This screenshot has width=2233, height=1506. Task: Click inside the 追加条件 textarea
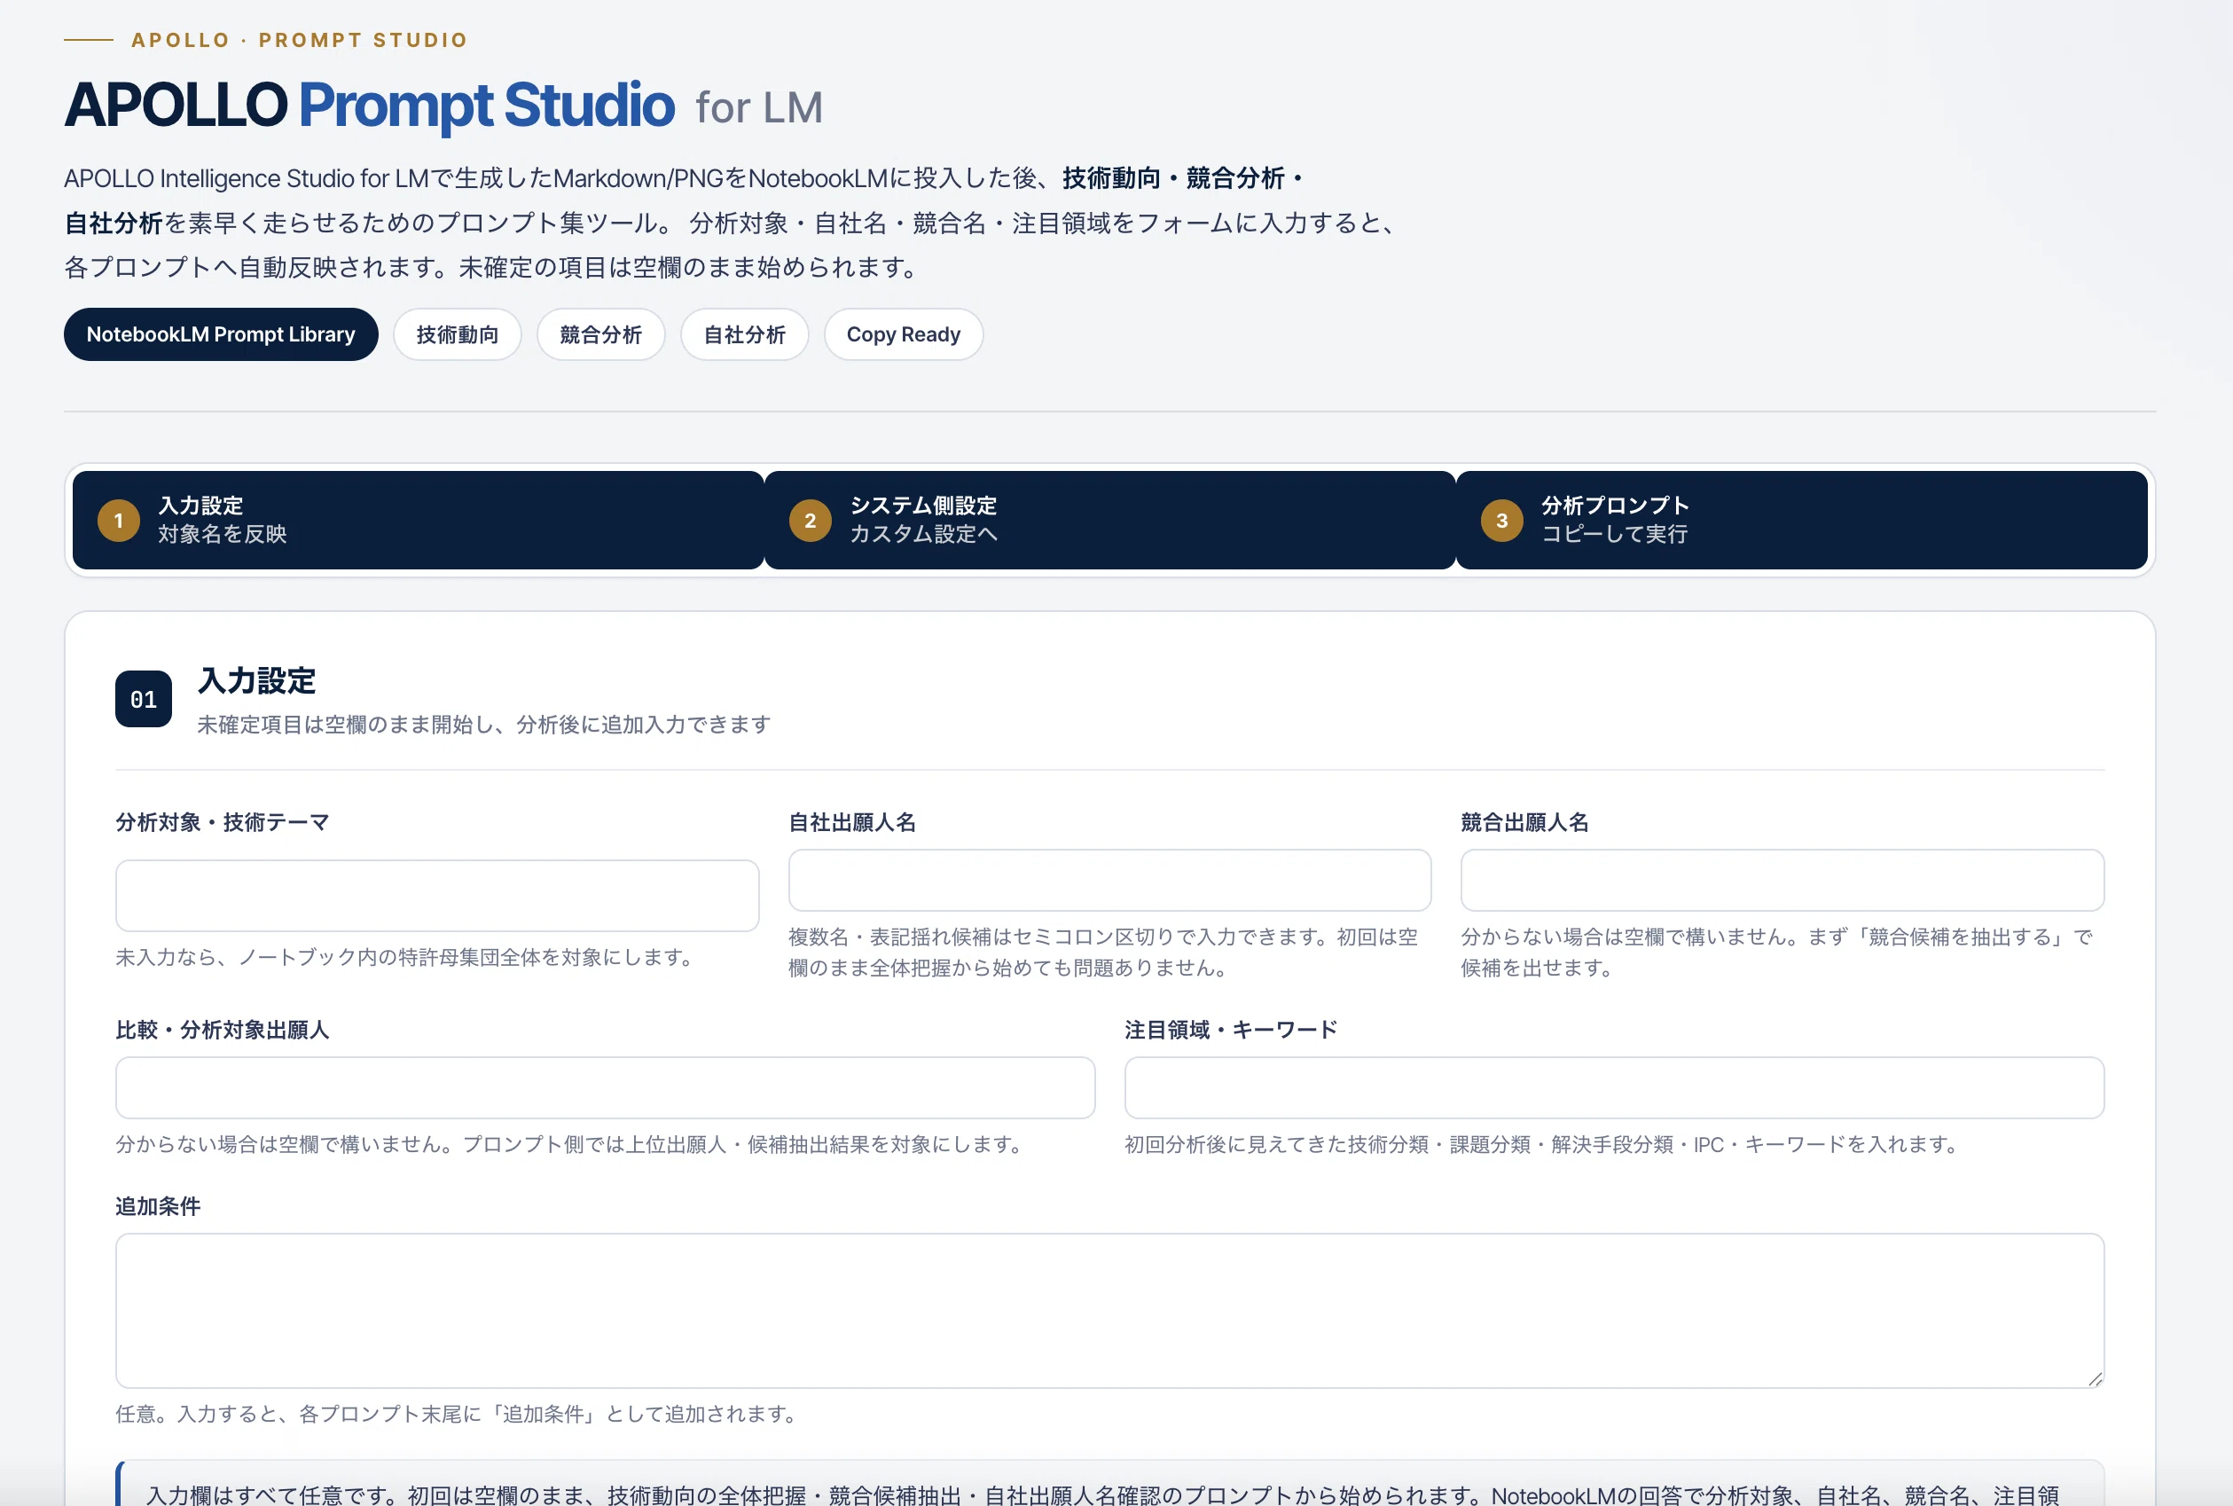[1109, 1310]
